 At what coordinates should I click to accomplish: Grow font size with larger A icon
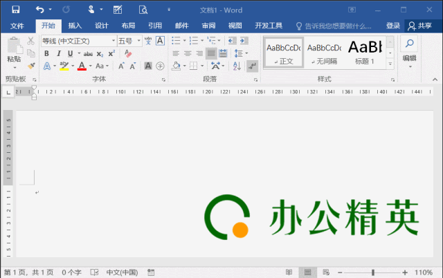point(121,66)
